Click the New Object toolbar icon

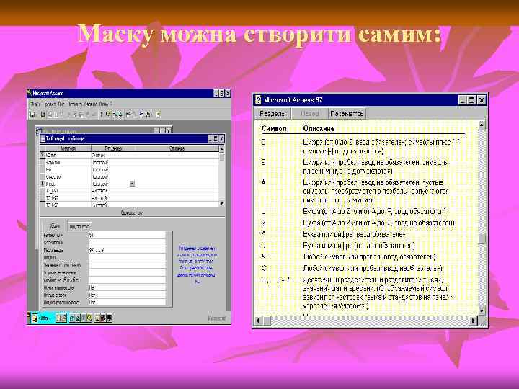pos(149,115)
